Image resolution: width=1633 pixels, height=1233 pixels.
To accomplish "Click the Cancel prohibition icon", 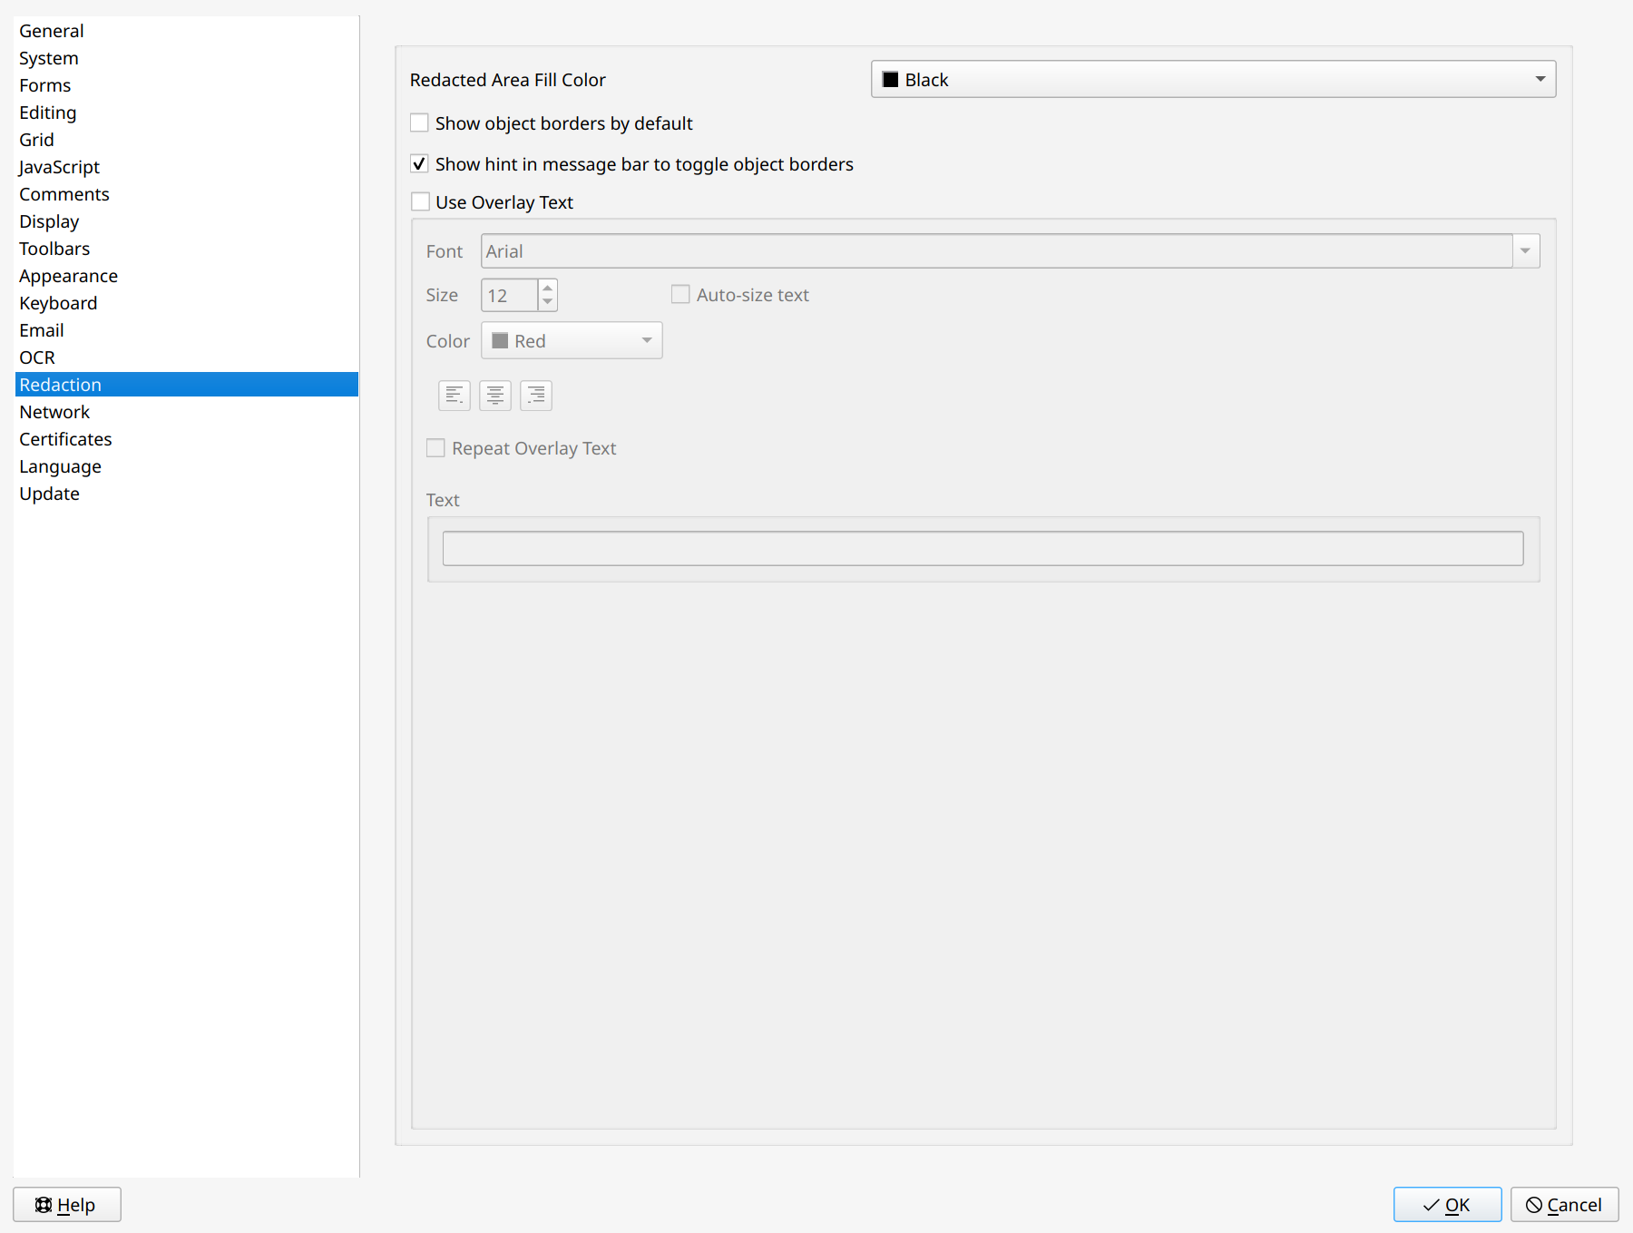I will [x=1534, y=1204].
